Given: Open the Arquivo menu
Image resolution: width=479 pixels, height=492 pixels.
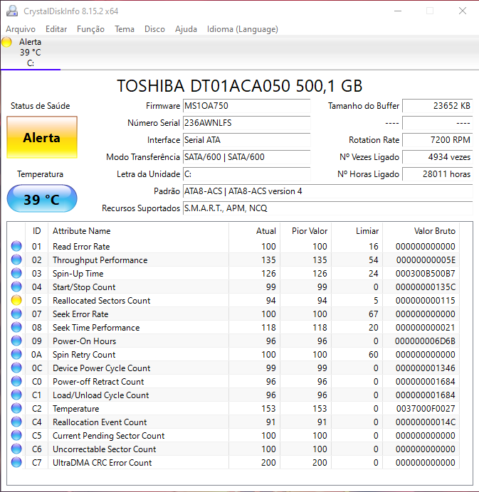Looking at the screenshot, I should 21,29.
